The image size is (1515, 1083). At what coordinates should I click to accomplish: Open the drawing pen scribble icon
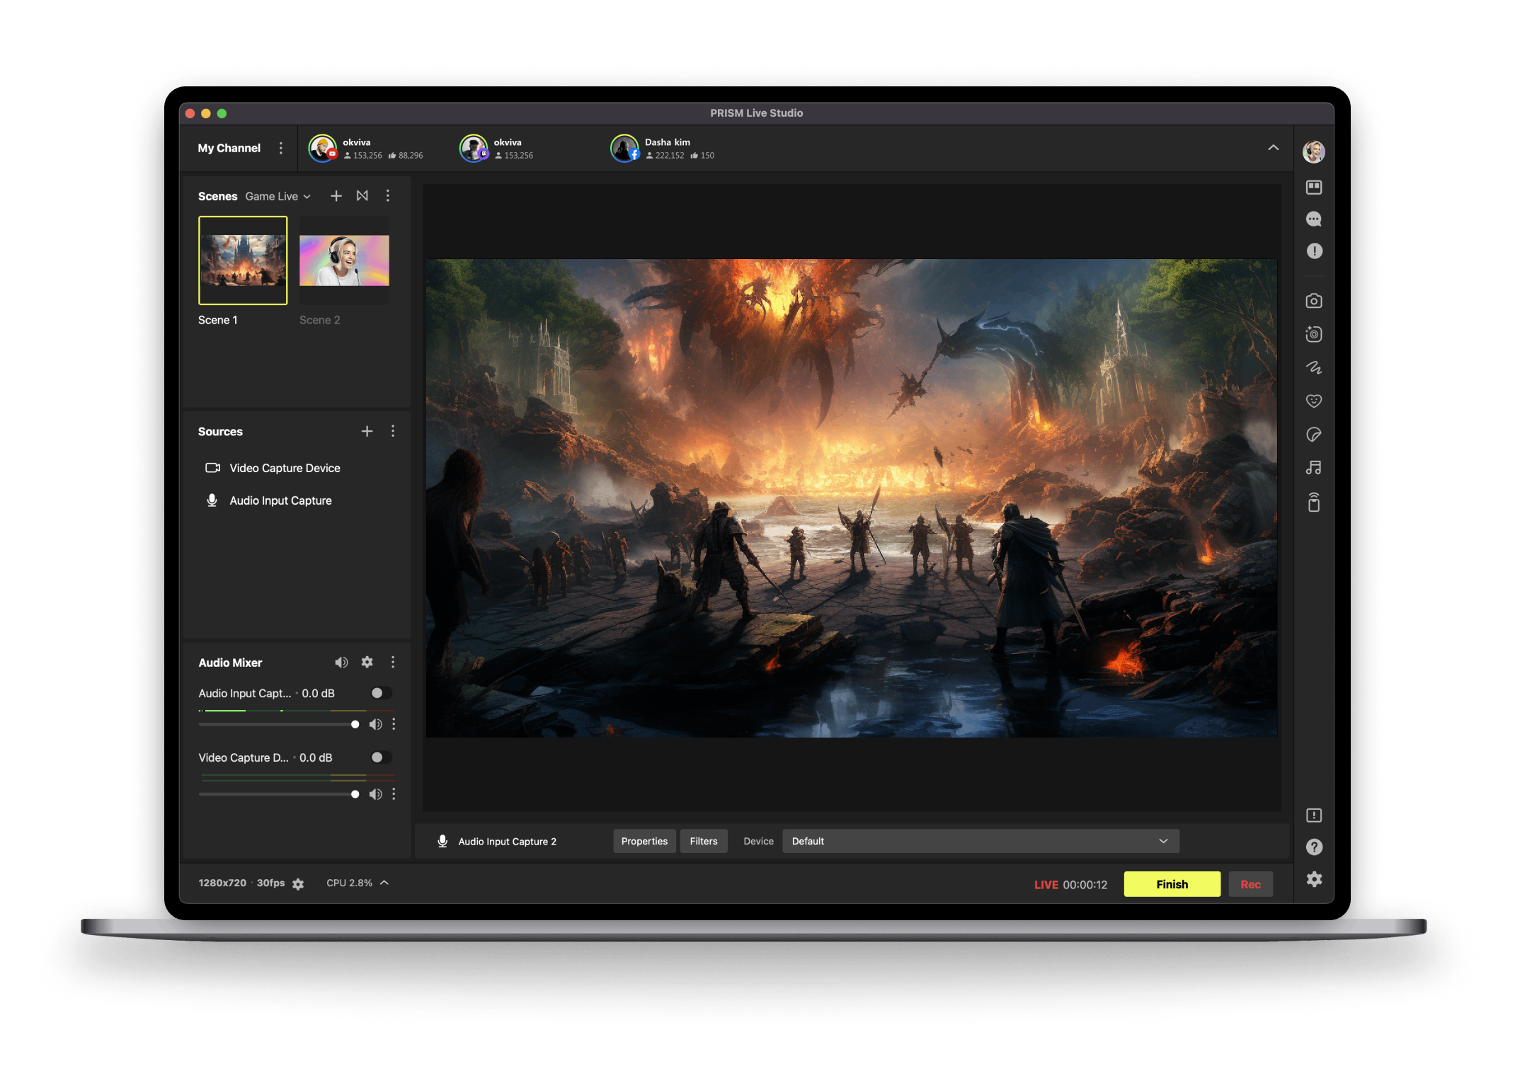point(1314,367)
